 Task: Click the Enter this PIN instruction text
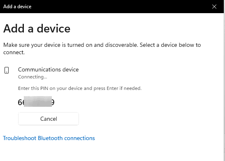tap(80, 88)
